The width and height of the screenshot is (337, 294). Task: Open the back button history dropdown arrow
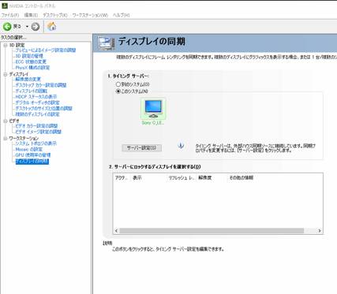coord(27,27)
